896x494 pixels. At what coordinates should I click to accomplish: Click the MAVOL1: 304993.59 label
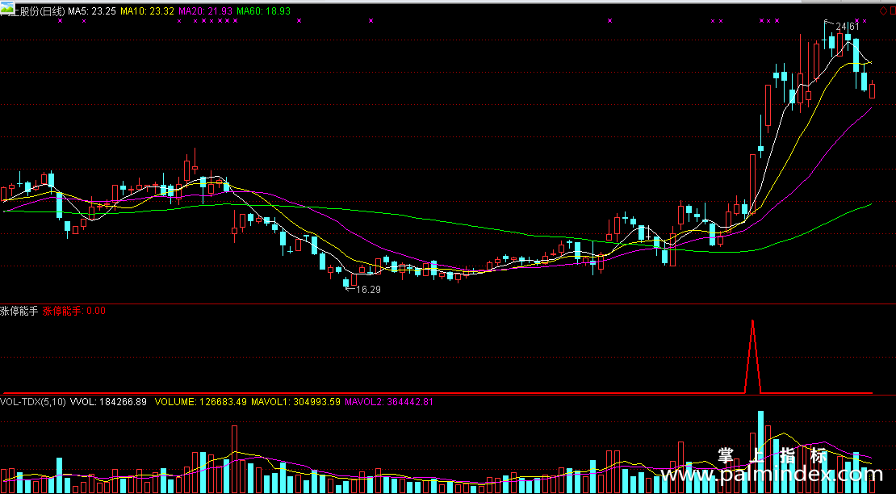296,401
